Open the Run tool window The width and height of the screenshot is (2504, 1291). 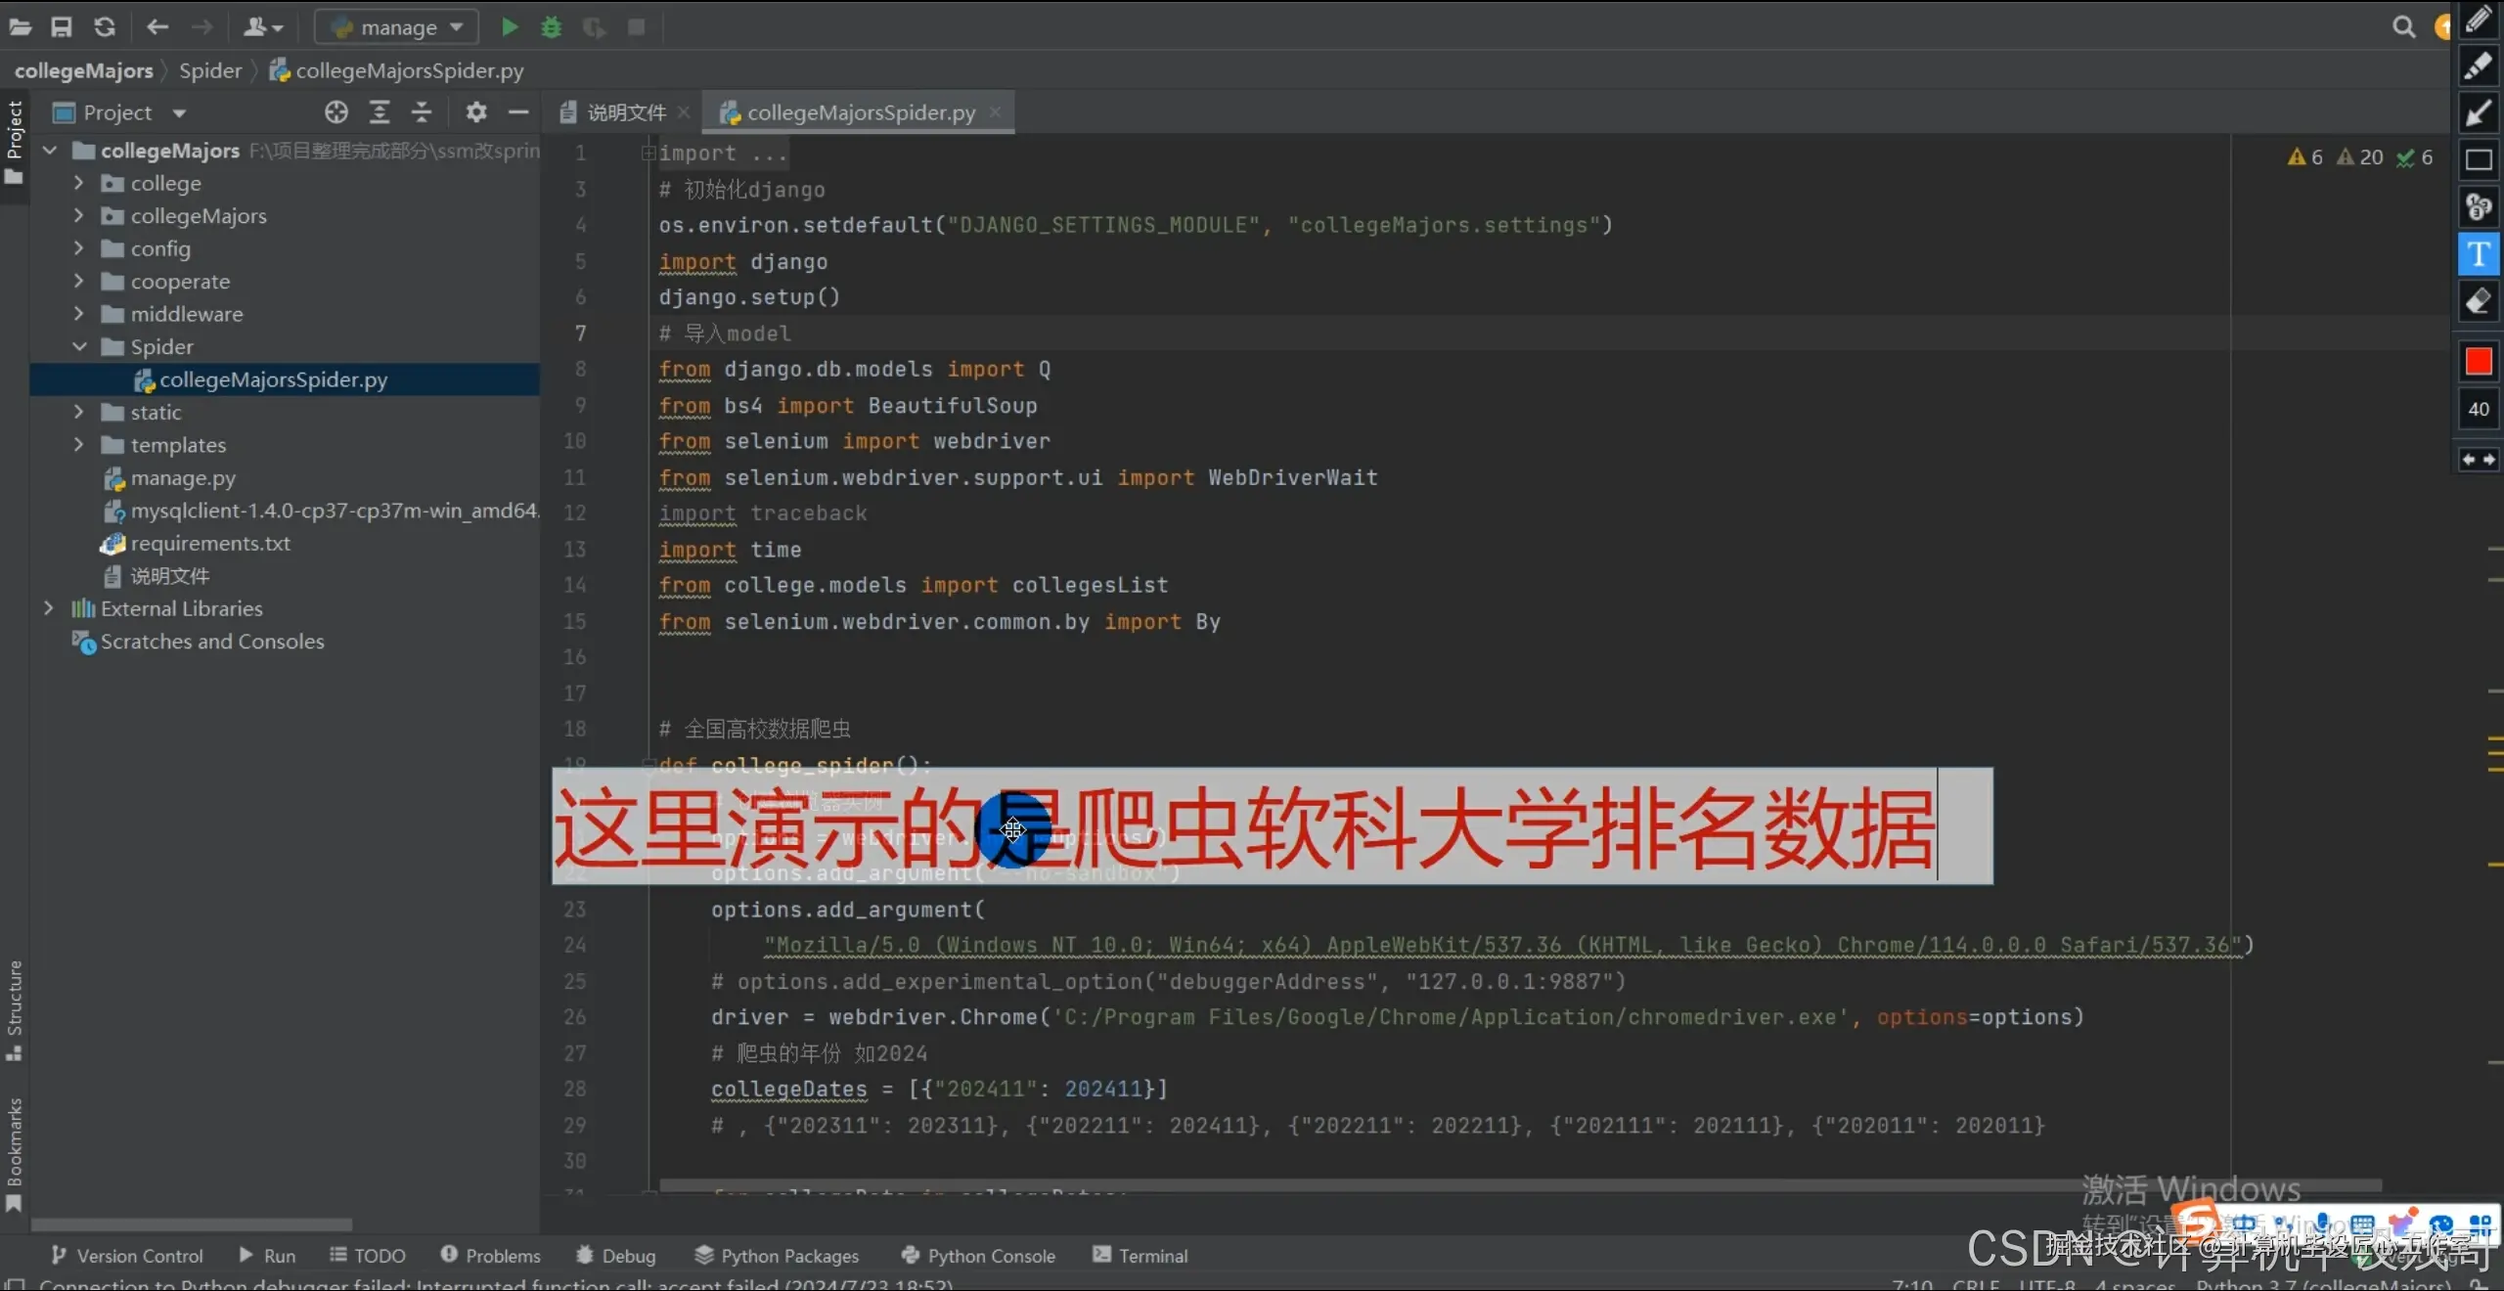point(267,1256)
